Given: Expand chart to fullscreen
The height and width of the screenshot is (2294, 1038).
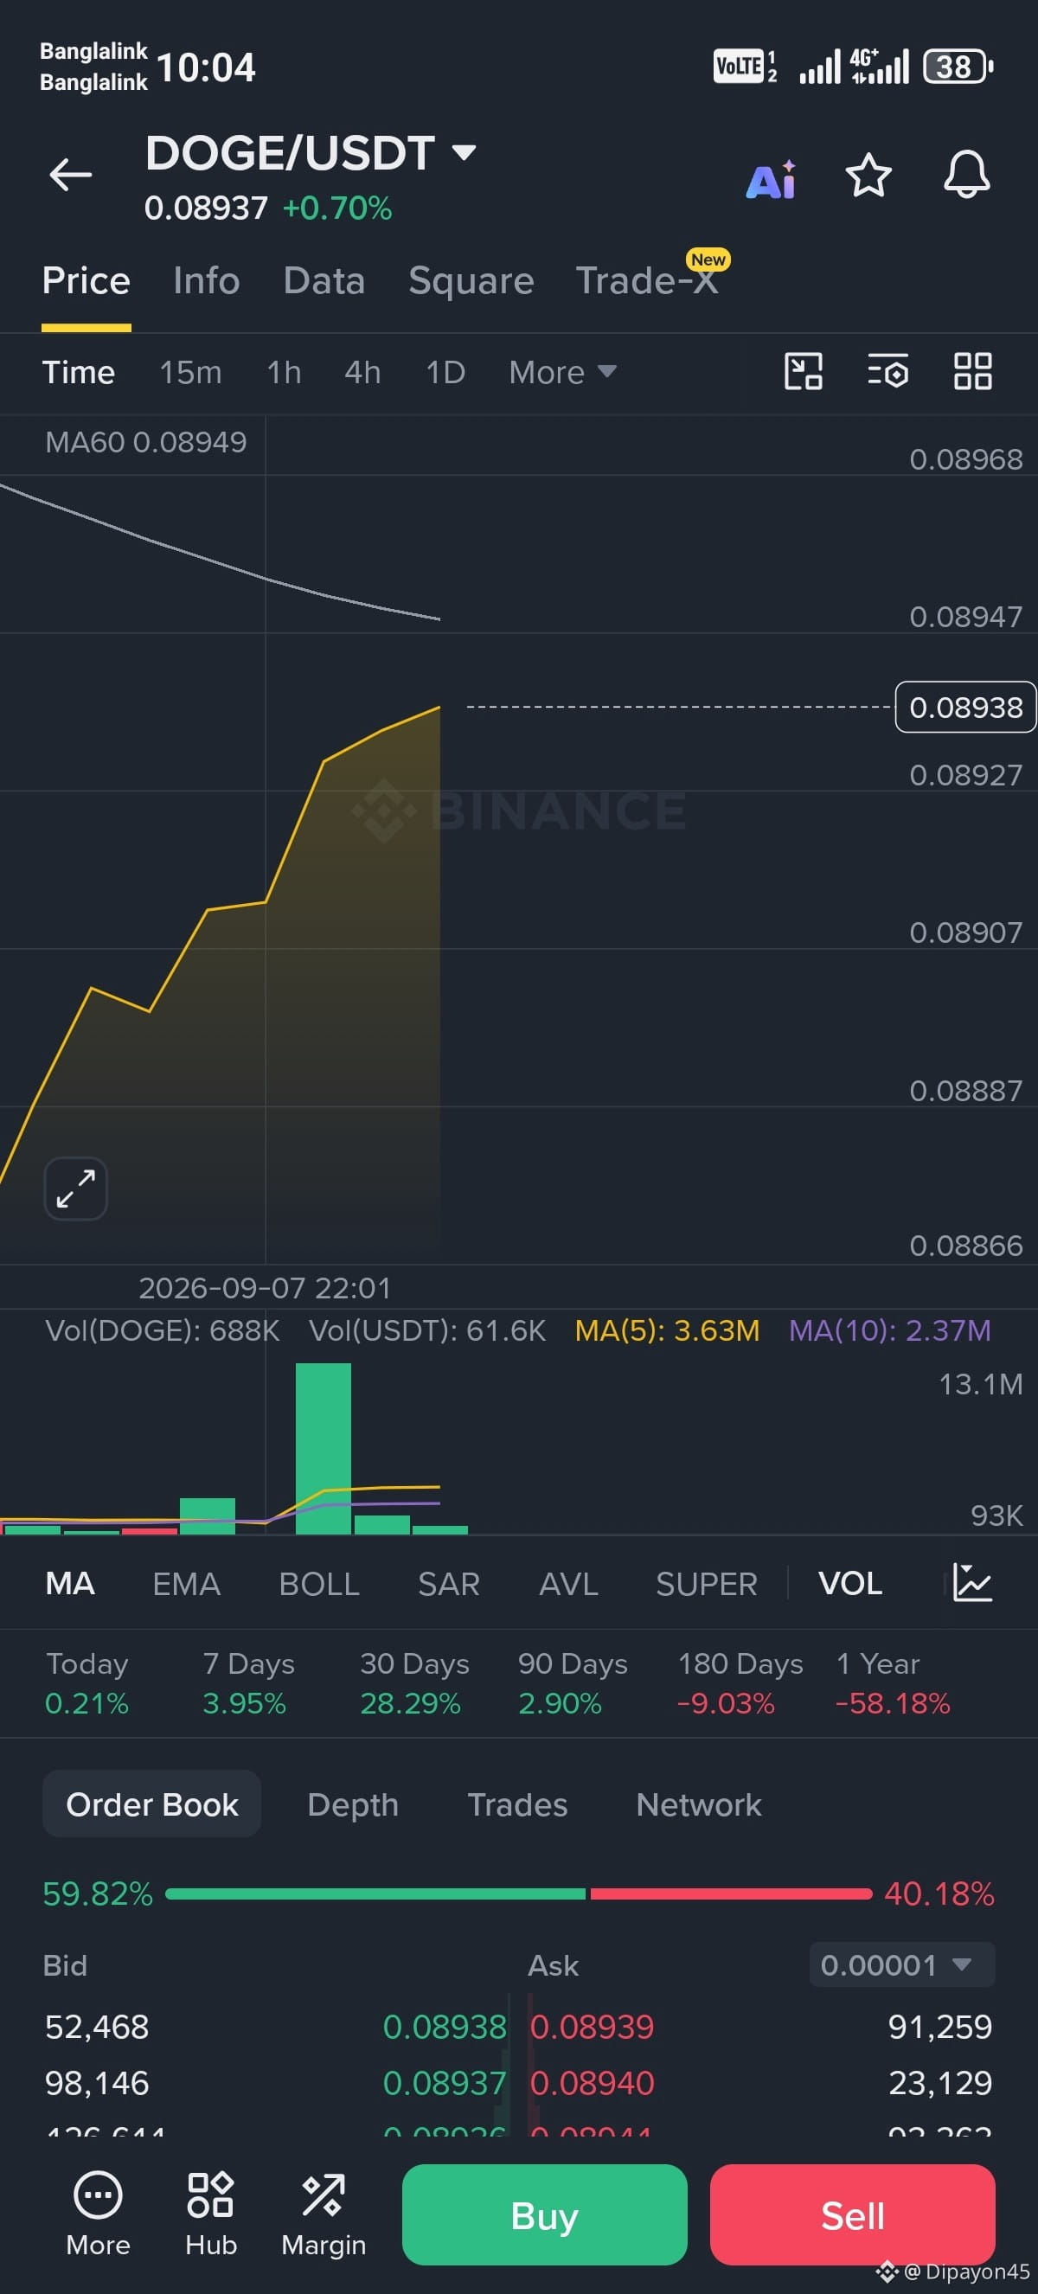Looking at the screenshot, I should tap(75, 1188).
